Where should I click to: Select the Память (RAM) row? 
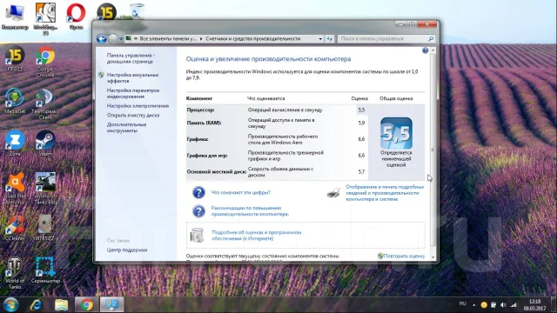[277, 123]
